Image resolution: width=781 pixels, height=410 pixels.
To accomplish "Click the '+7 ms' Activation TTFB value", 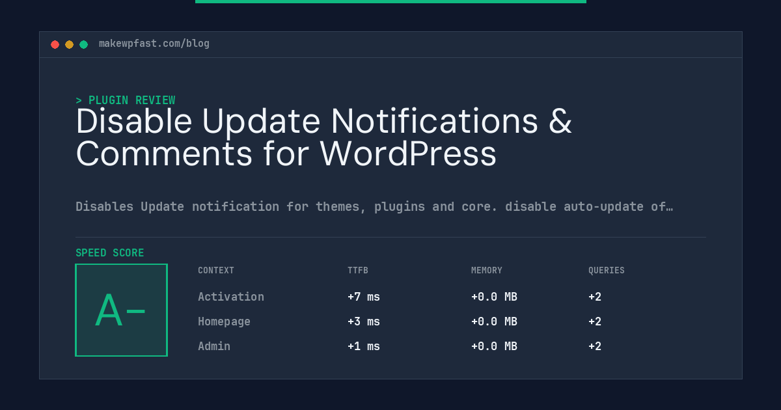I will [364, 297].
